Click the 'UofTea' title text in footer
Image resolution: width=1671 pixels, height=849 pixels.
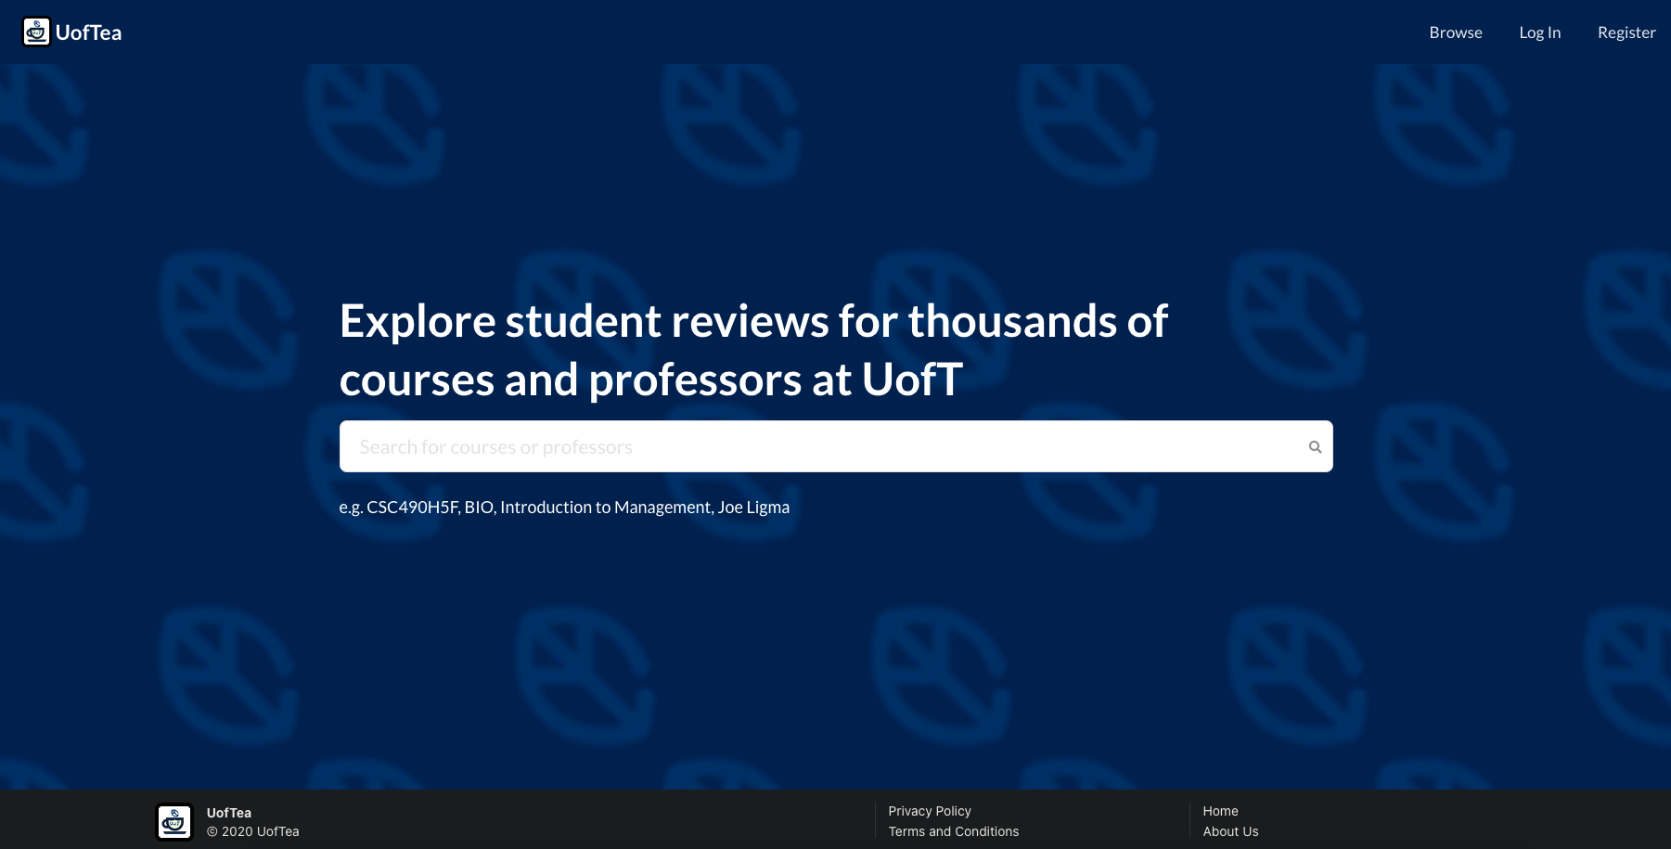[x=229, y=813]
